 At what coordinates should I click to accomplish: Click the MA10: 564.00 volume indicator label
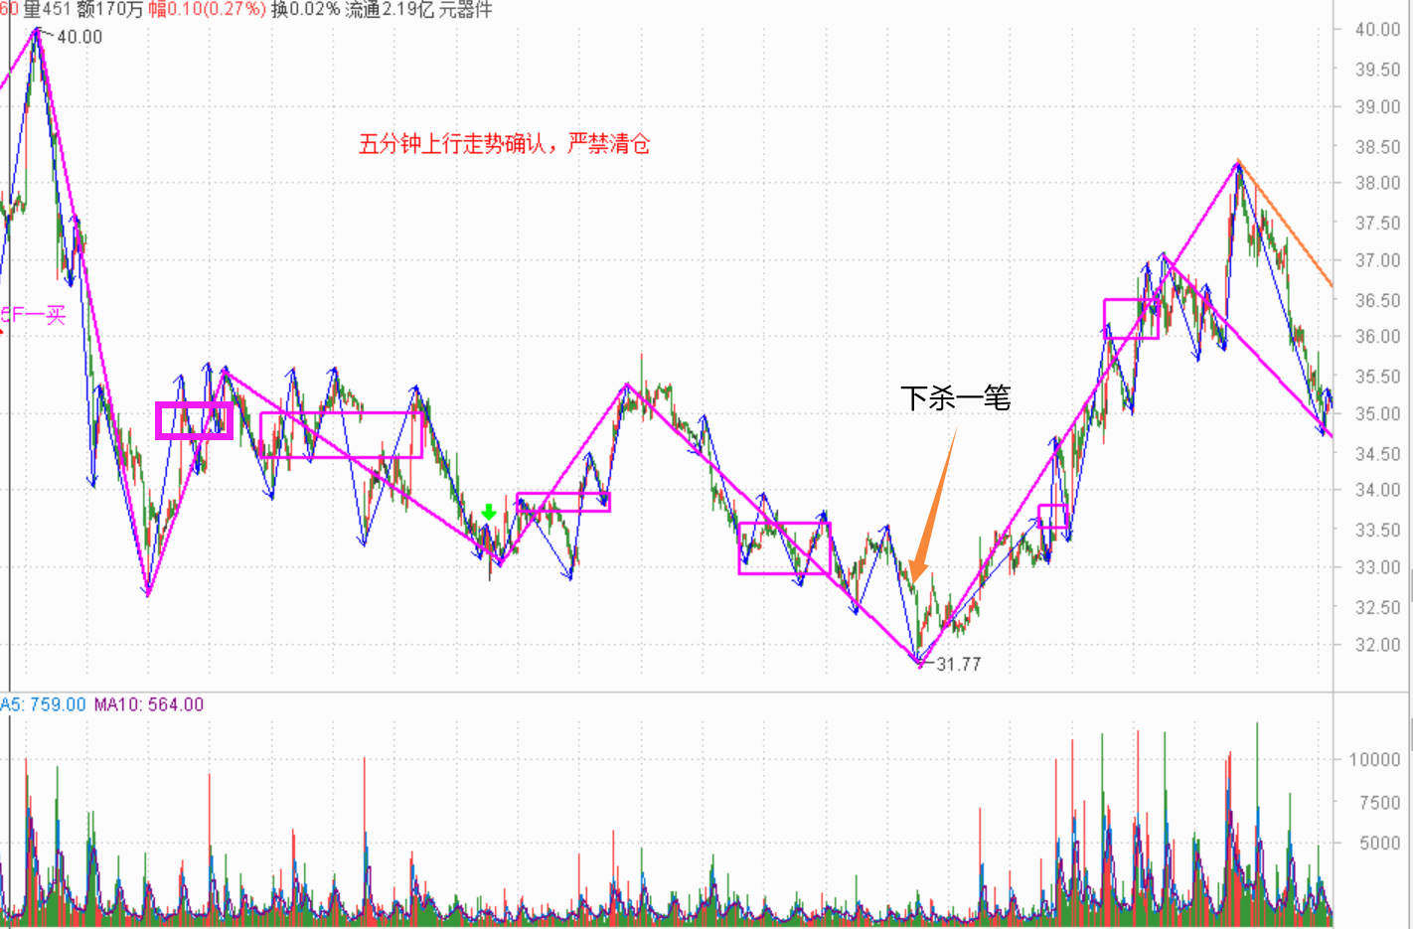point(149,704)
